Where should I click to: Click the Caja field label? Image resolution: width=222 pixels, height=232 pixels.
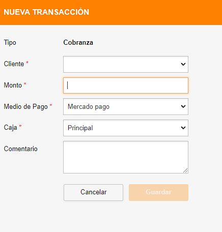click(x=11, y=128)
